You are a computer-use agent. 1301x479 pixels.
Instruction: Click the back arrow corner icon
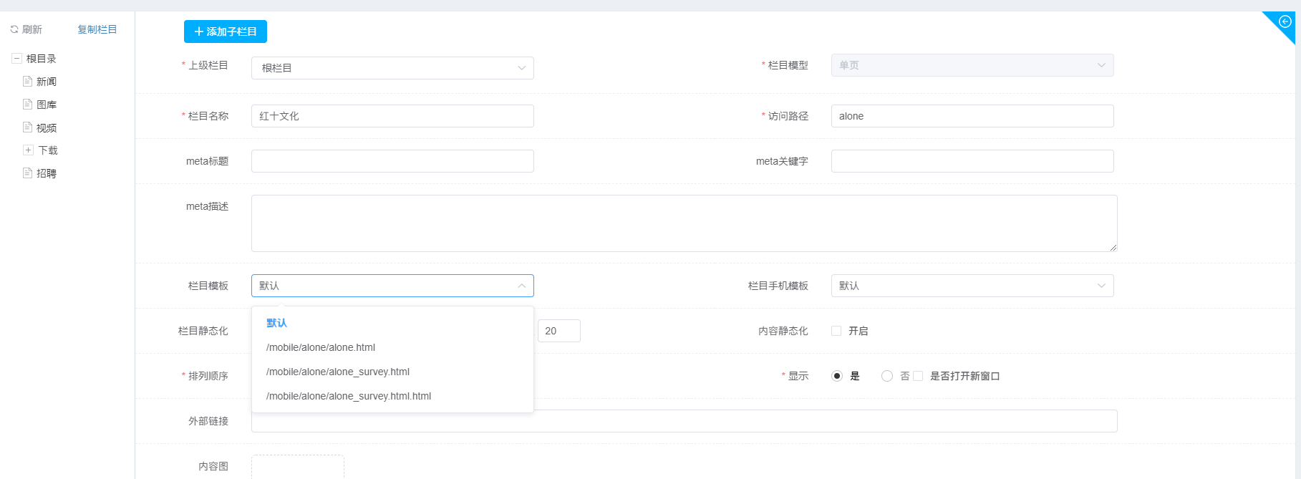pos(1285,21)
